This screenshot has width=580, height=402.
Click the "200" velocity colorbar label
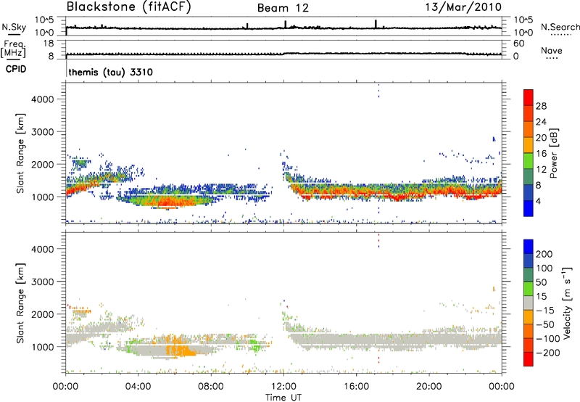[544, 254]
